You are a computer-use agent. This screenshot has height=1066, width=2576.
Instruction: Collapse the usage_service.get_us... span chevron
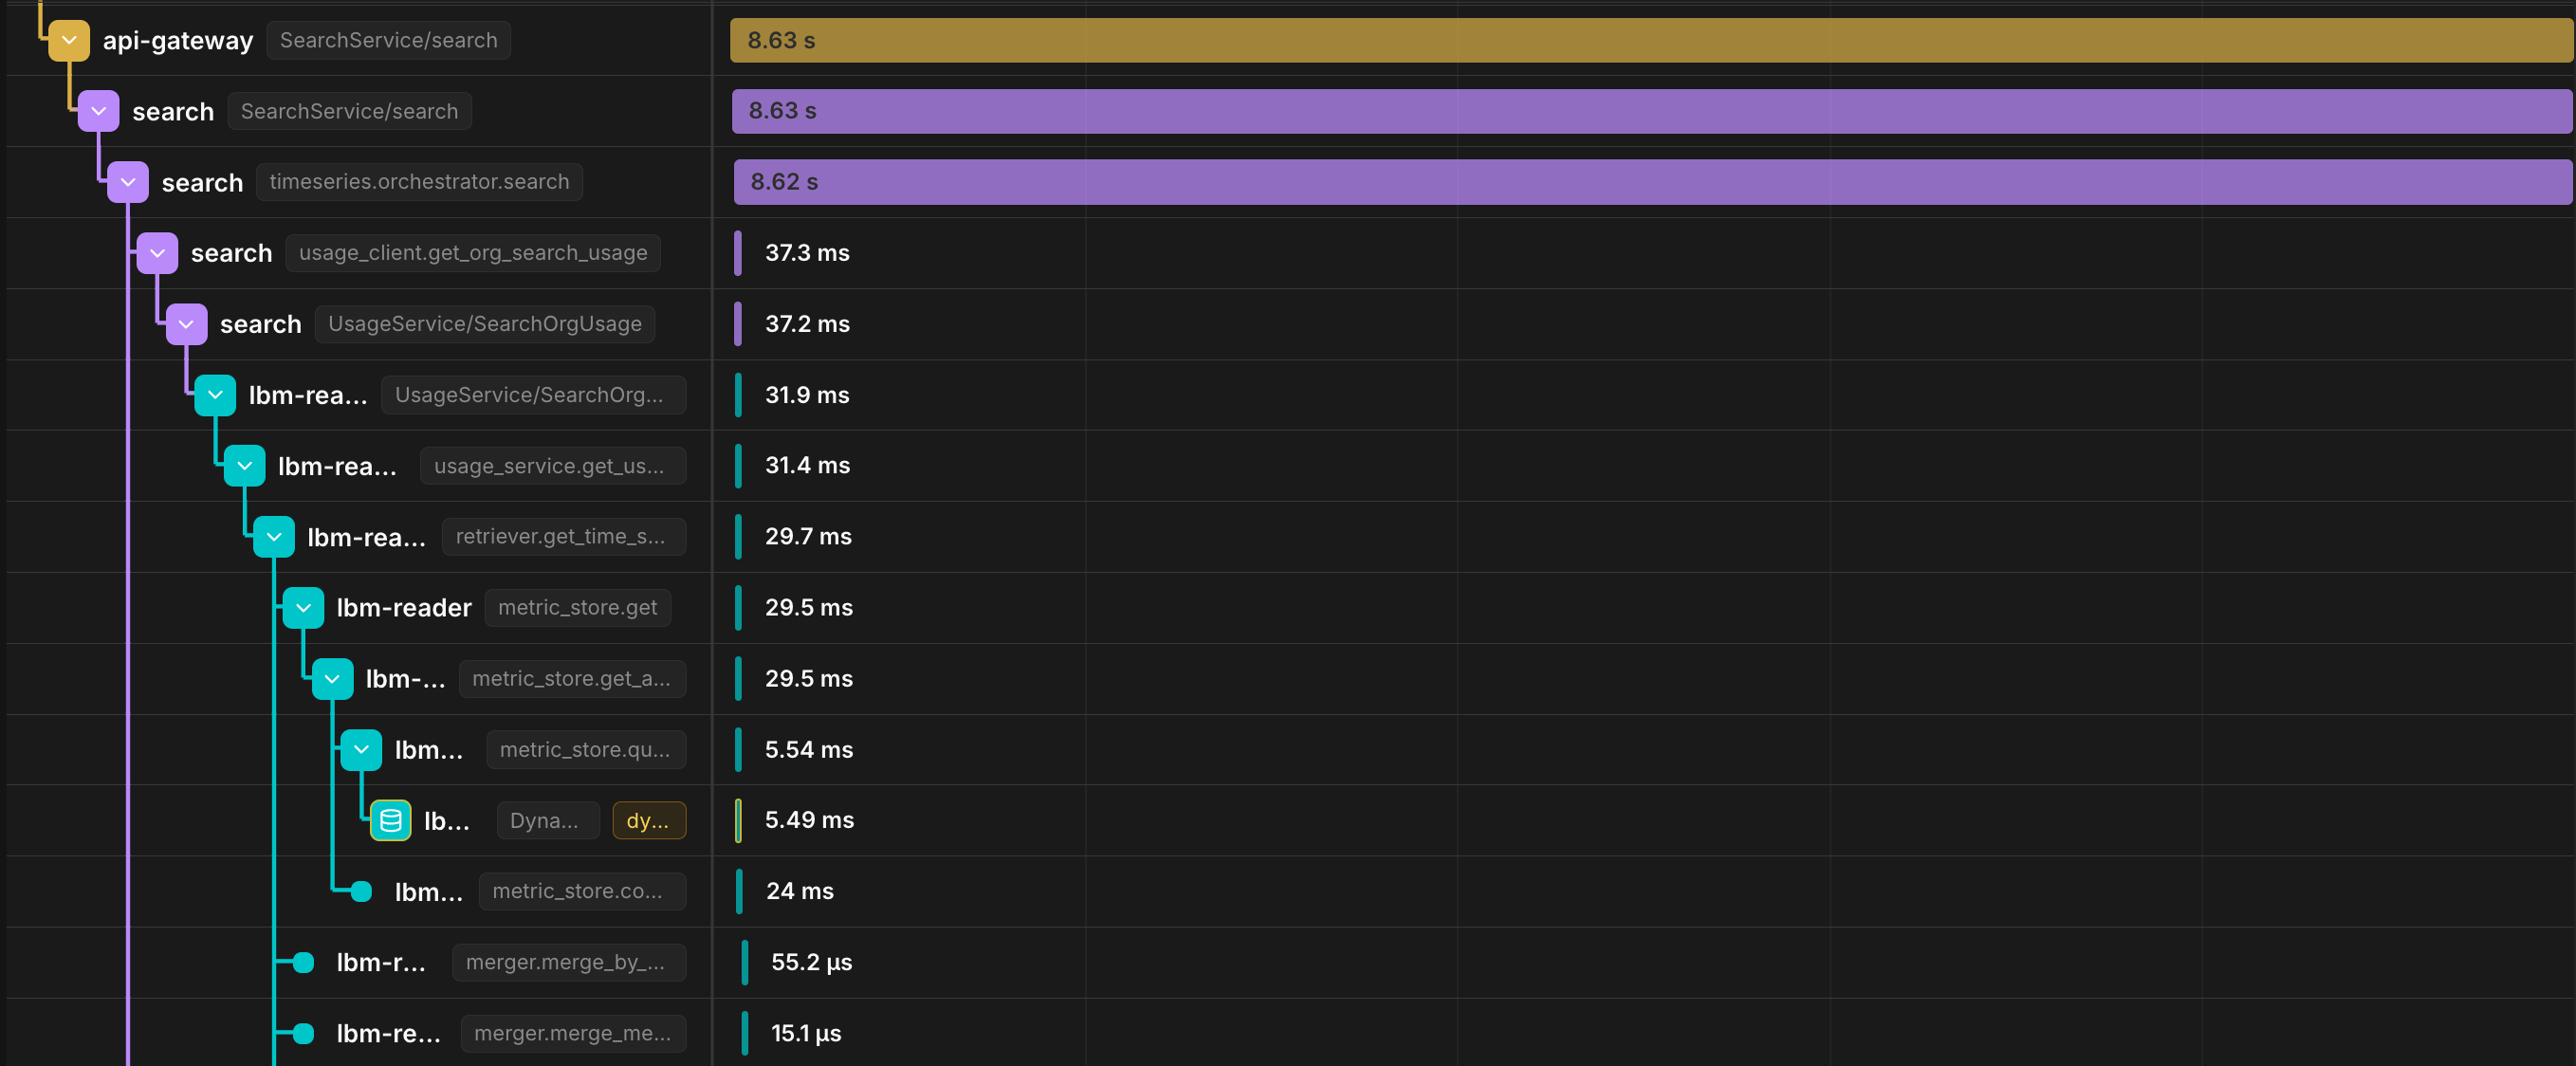coord(244,466)
